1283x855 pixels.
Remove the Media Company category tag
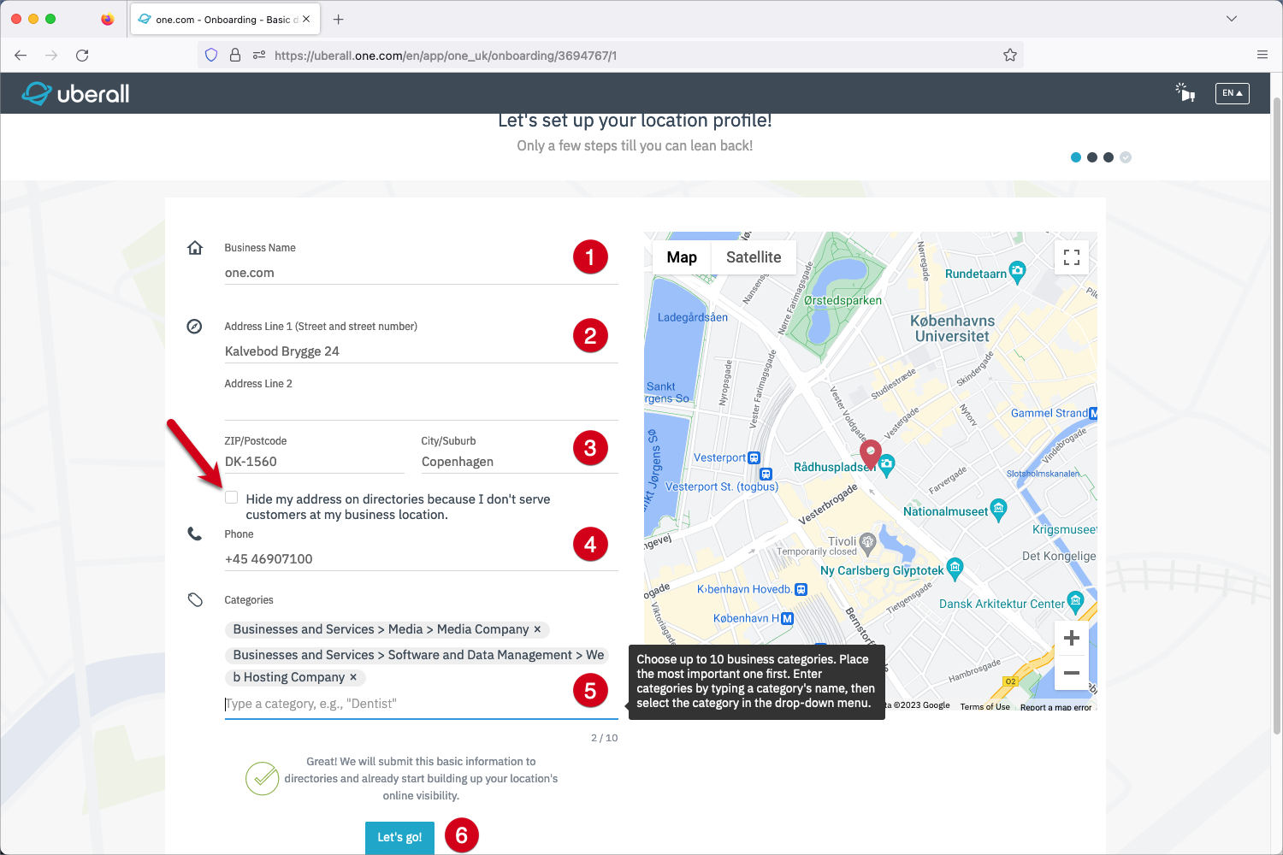click(537, 629)
